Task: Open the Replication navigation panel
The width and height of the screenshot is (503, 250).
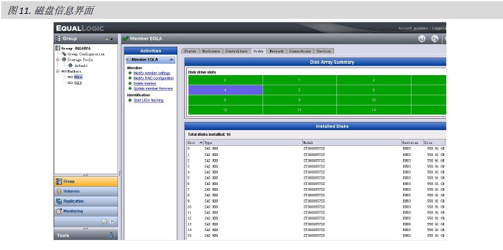Action: [86, 201]
